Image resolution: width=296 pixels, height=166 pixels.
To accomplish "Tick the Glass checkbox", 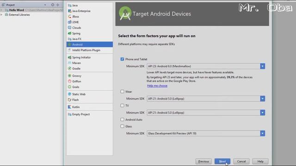I will click(122, 126).
